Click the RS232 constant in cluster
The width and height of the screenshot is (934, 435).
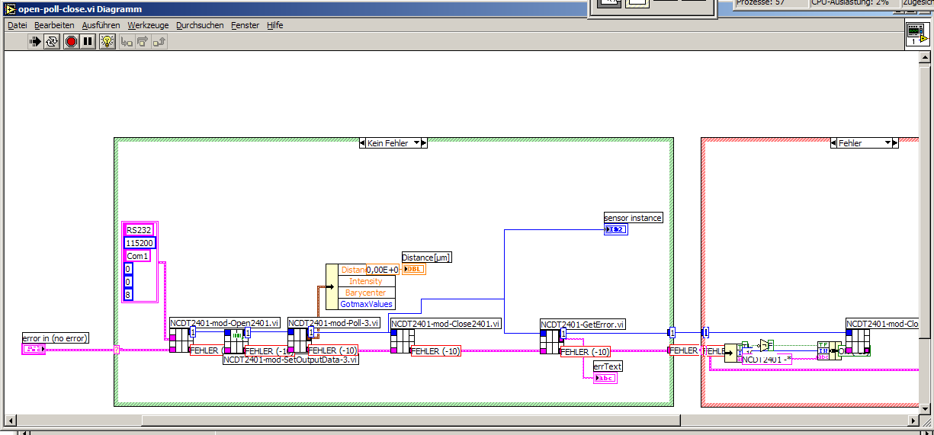(139, 230)
